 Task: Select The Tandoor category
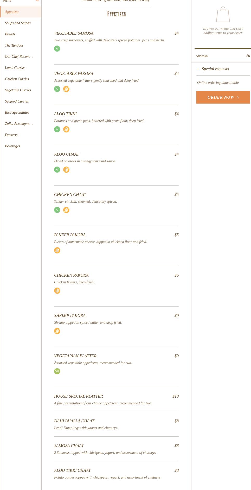coord(14,46)
